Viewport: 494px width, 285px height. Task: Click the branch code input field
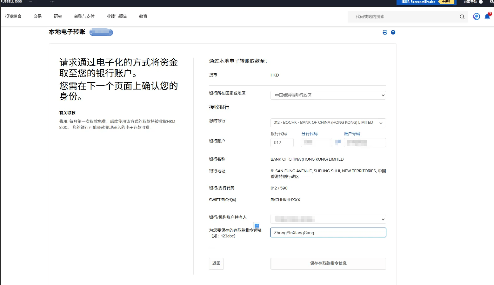point(317,142)
